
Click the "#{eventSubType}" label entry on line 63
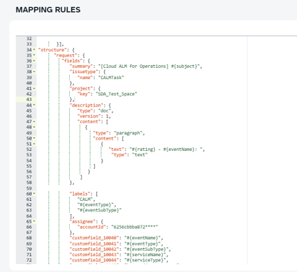click(100, 210)
